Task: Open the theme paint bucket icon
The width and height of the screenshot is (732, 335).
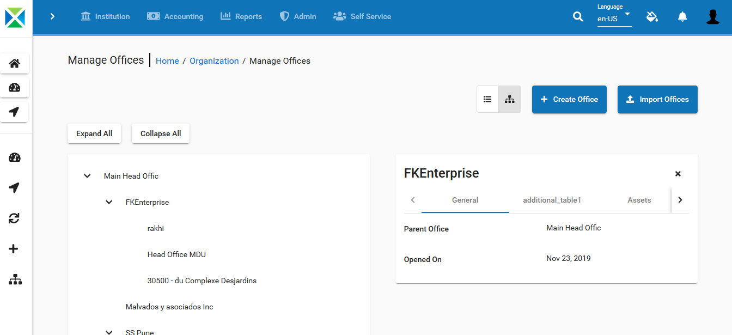Action: (x=652, y=17)
